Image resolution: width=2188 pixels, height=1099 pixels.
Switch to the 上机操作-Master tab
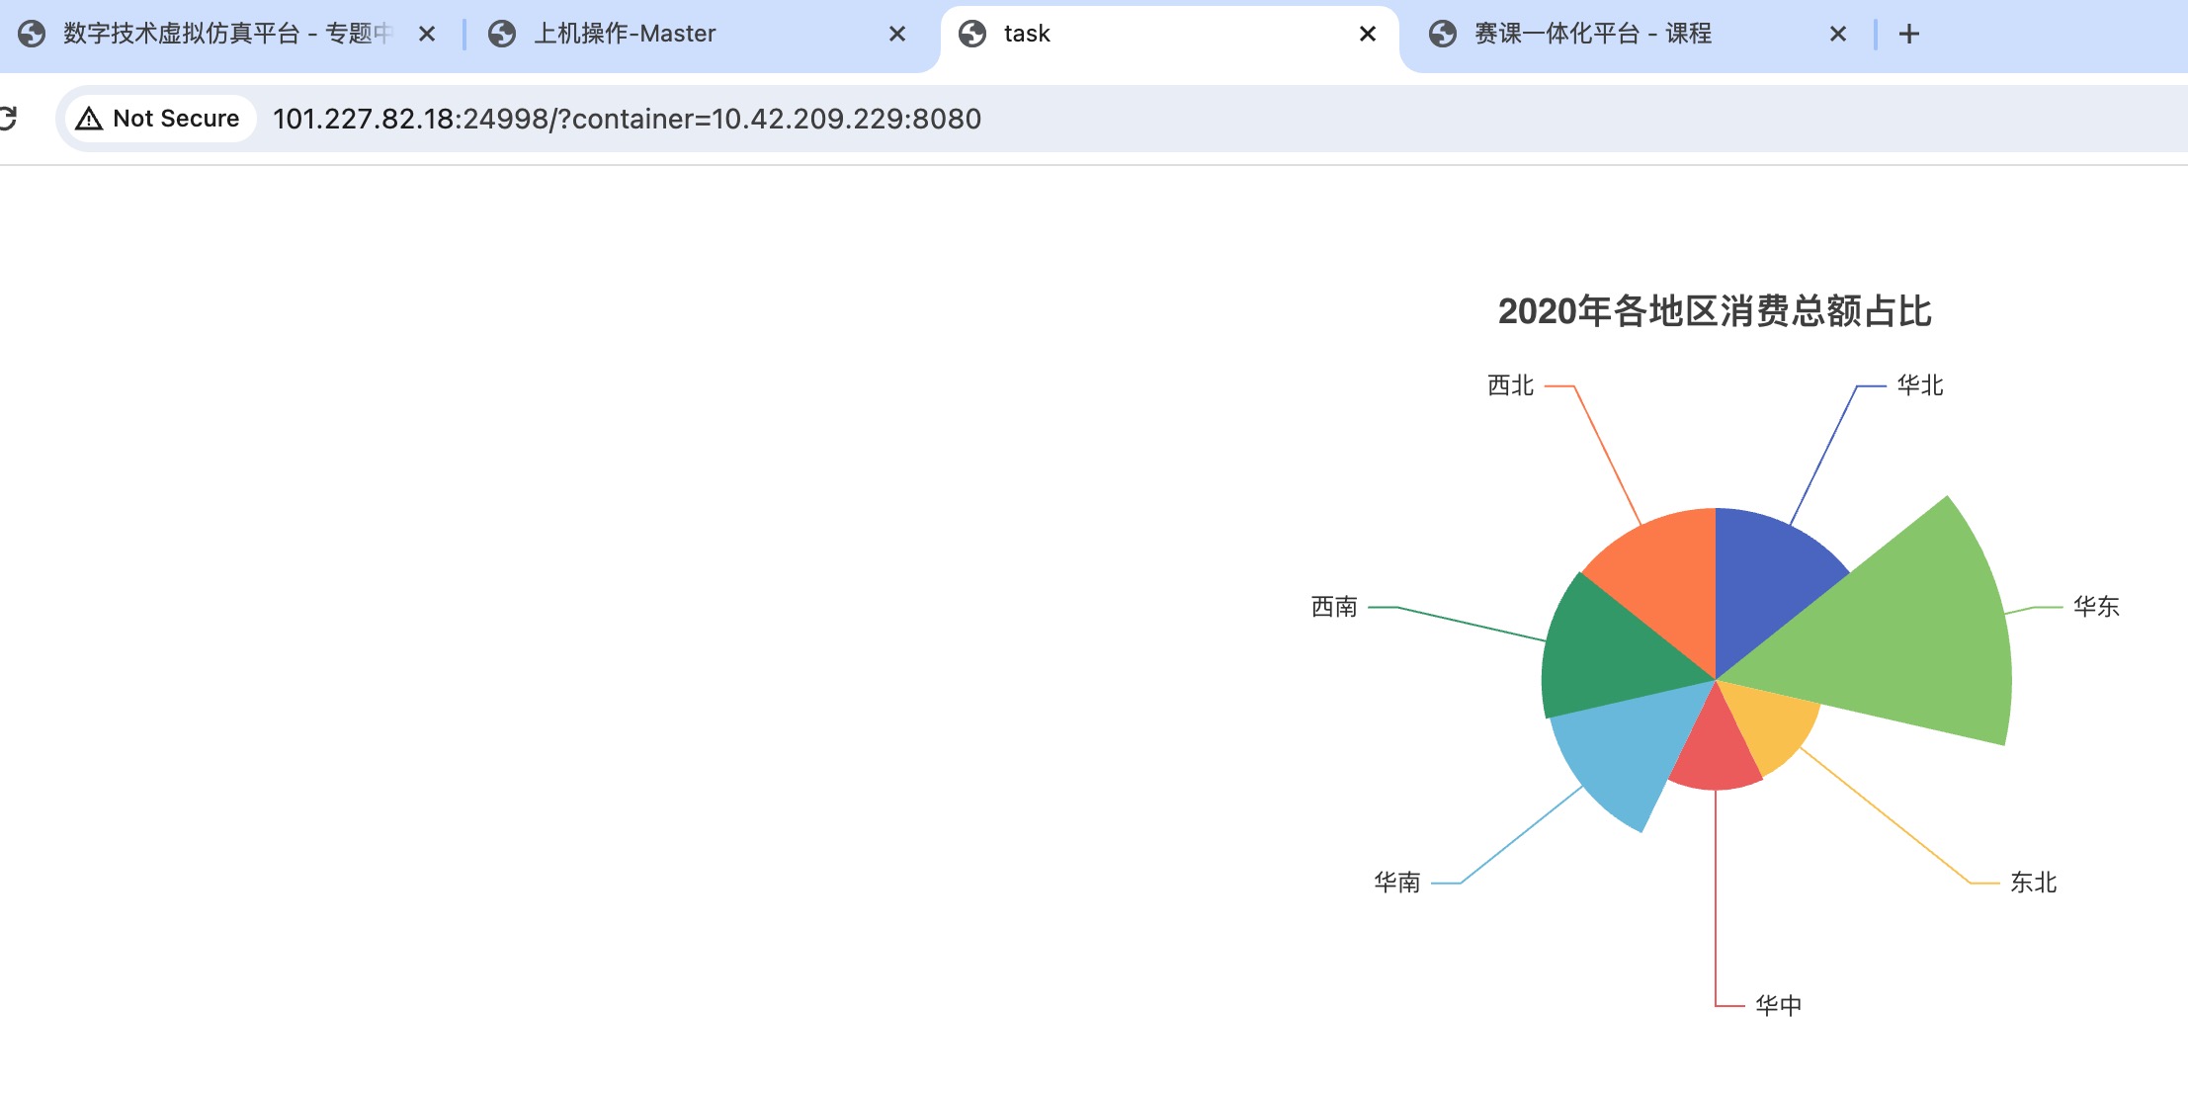pos(625,35)
